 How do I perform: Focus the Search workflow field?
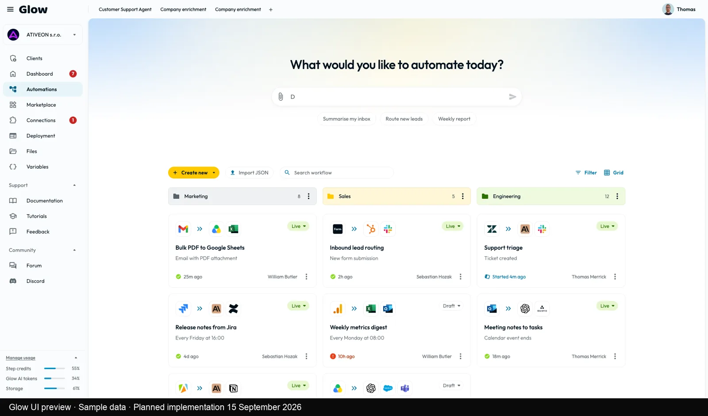337,173
